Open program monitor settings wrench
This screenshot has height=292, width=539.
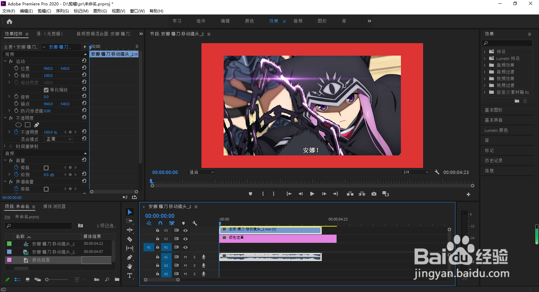[x=437, y=172]
